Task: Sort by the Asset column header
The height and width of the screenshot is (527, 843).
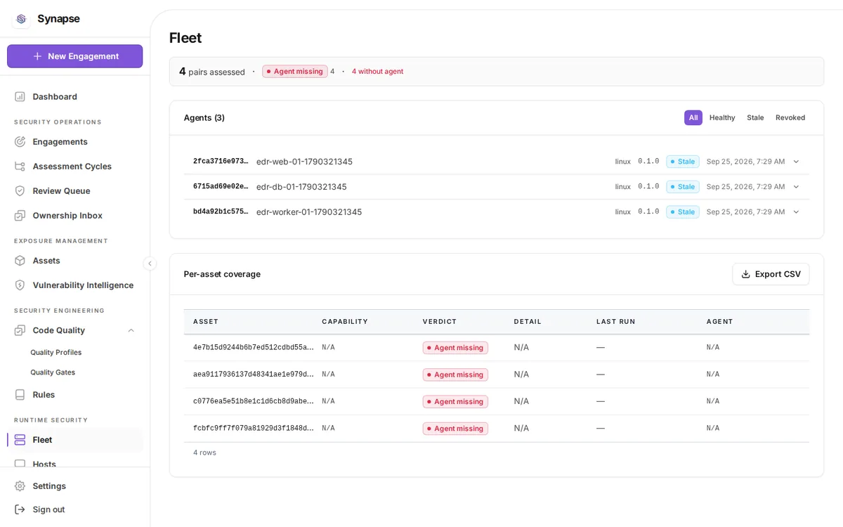Action: click(206, 322)
